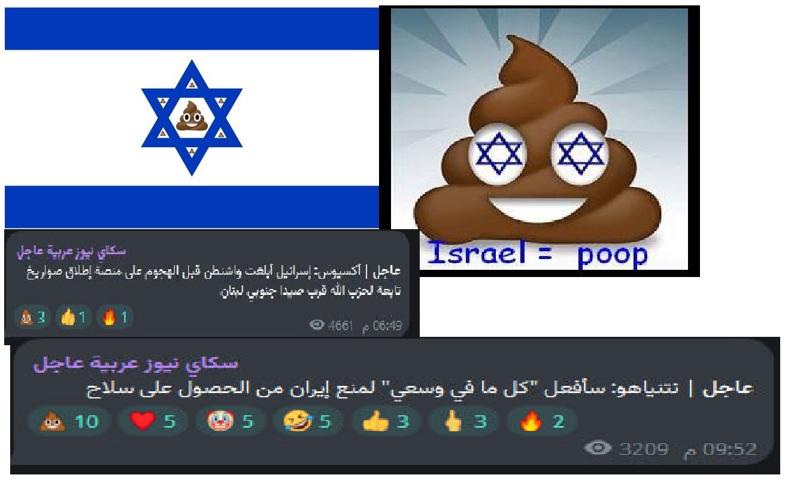This screenshot has width=788, height=493.
Task: Toggle thumbs up reaction with count 3
Action: pos(384,422)
